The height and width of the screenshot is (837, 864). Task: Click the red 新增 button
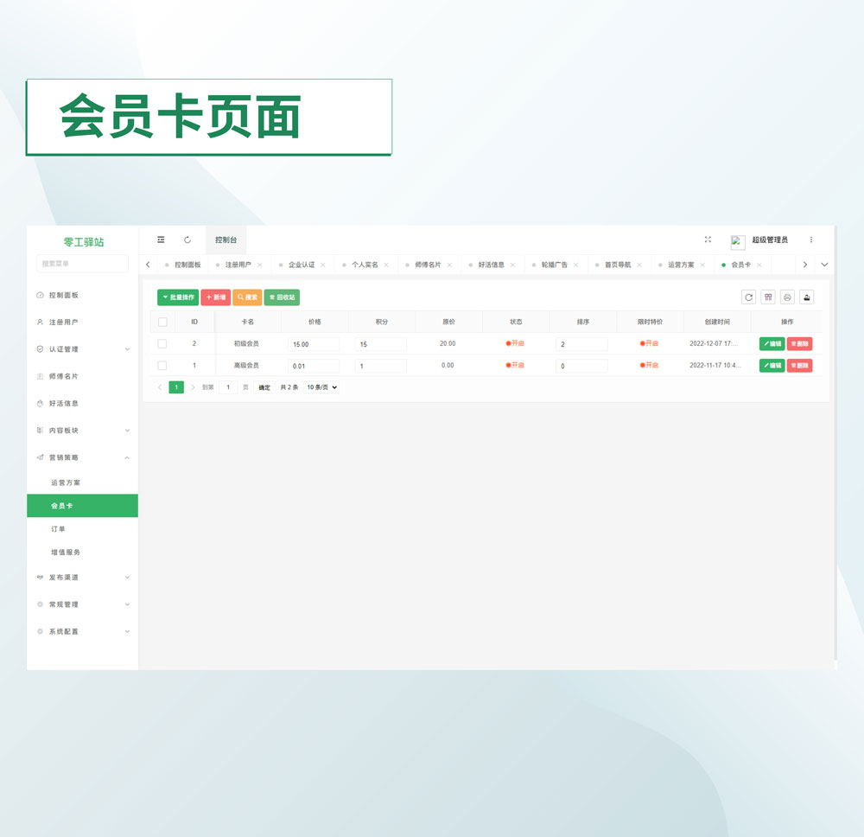point(215,297)
